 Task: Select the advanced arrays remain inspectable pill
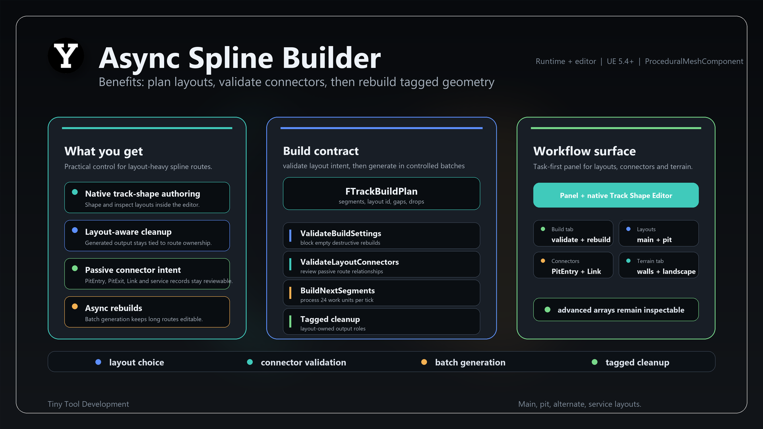tap(616, 309)
